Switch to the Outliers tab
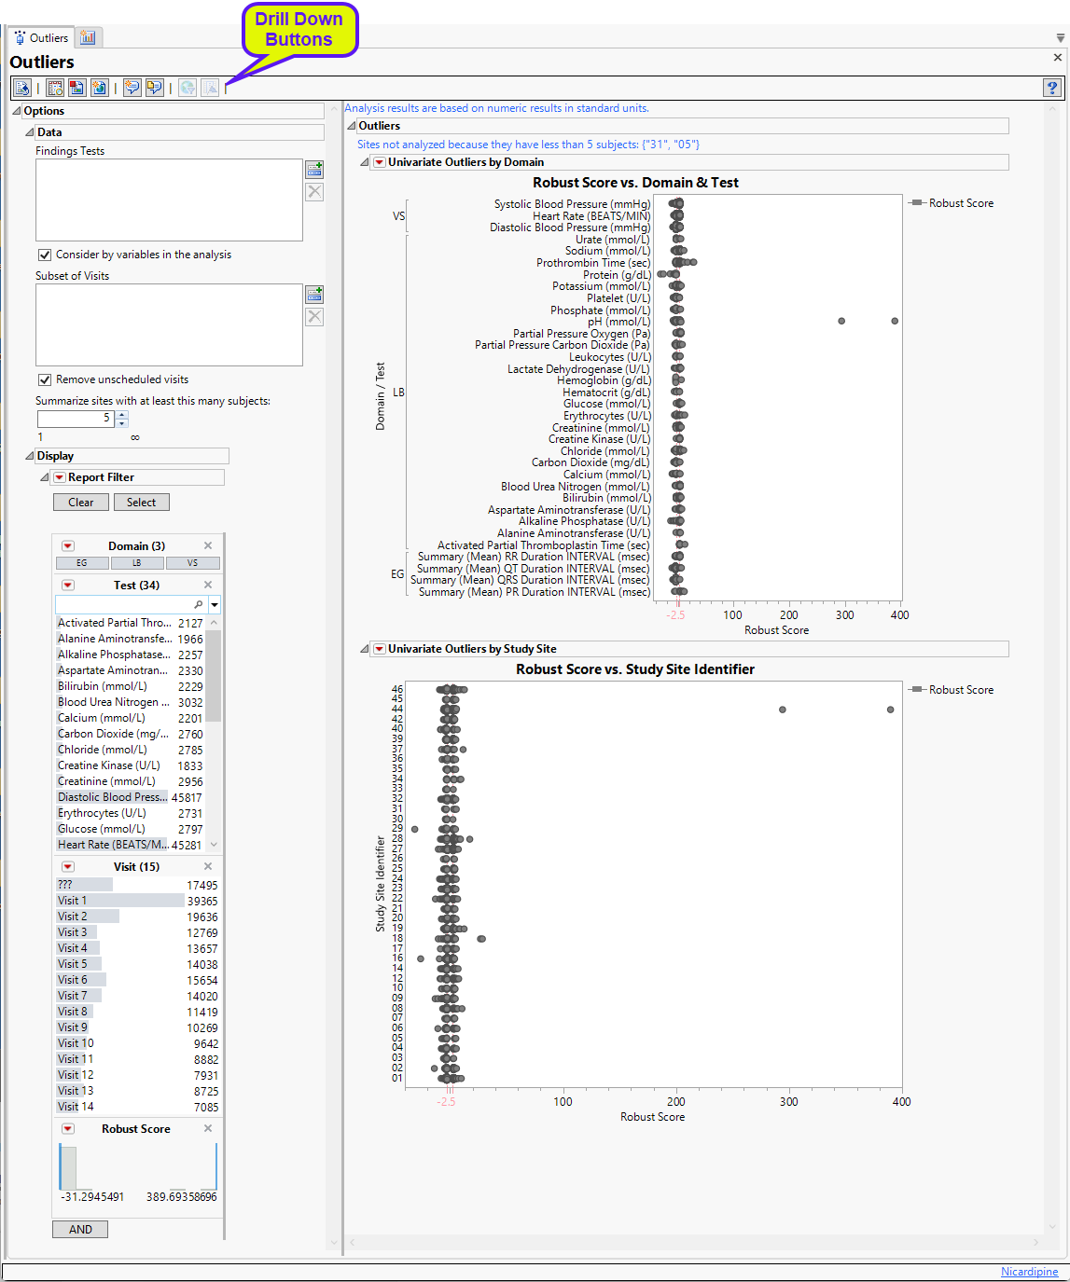Image resolution: width=1070 pixels, height=1282 pixels. click(x=41, y=38)
